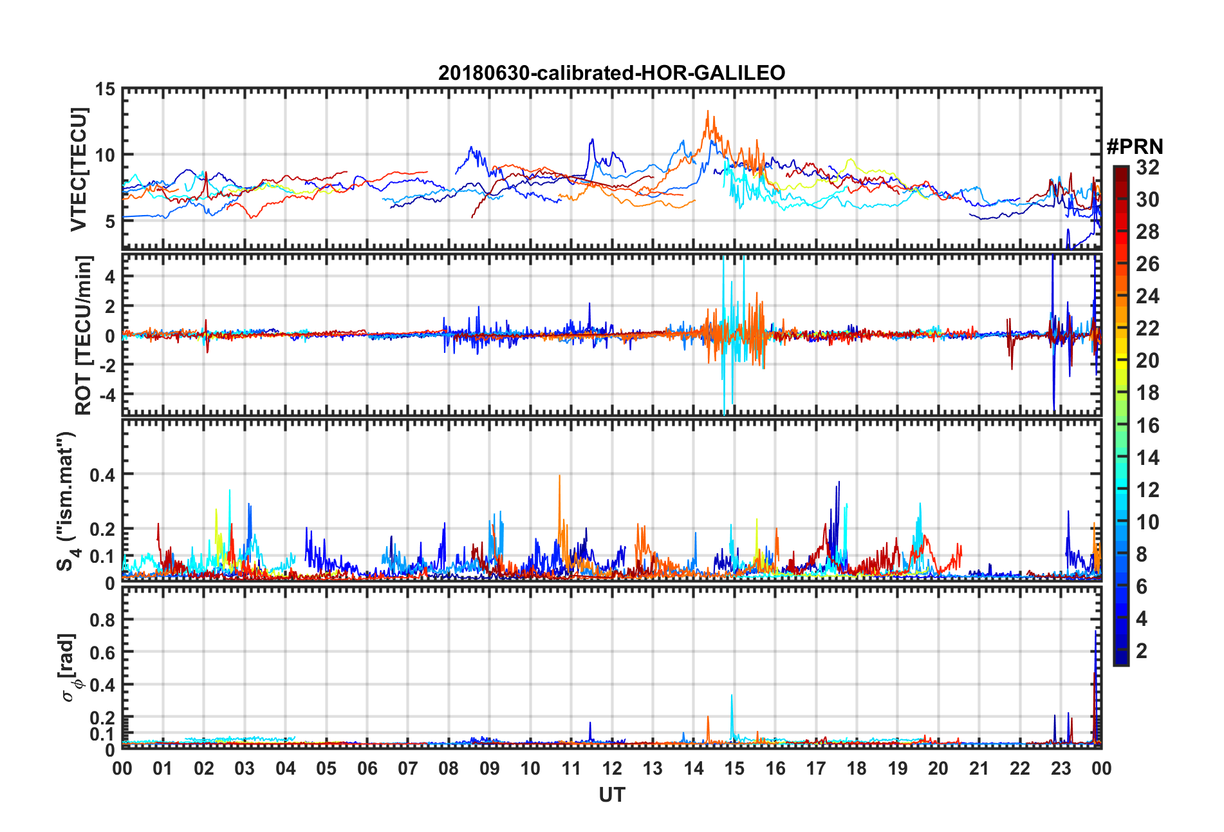The height and width of the screenshot is (832, 1224).
Task: Click σφ axis tick label "0.8"
Action: (102, 620)
